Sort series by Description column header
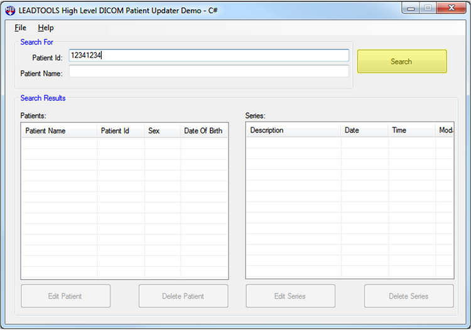 coord(293,130)
